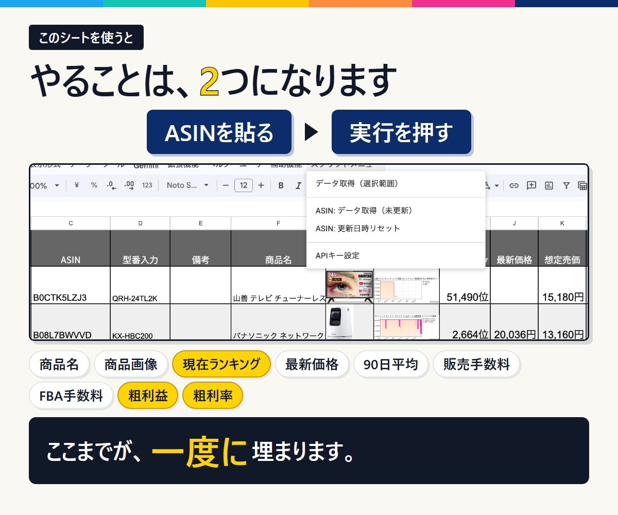Choose ASIN: 更新日時リセット menu entry
618x515 pixels.
coord(396,228)
